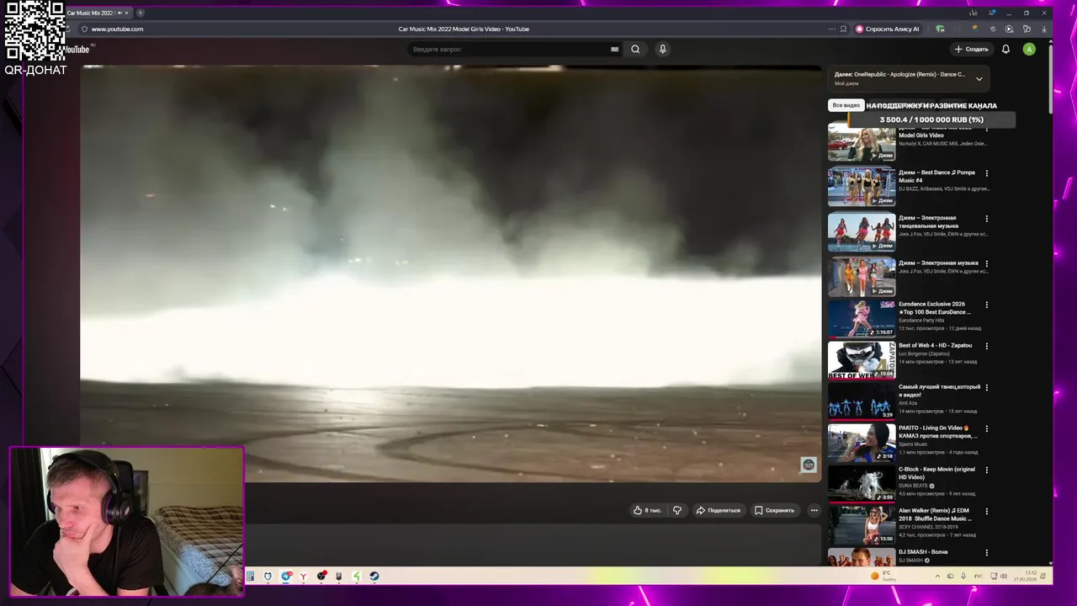This screenshot has height=606, width=1077.
Task: Click the channel watermark in video corner
Action: [x=808, y=465]
